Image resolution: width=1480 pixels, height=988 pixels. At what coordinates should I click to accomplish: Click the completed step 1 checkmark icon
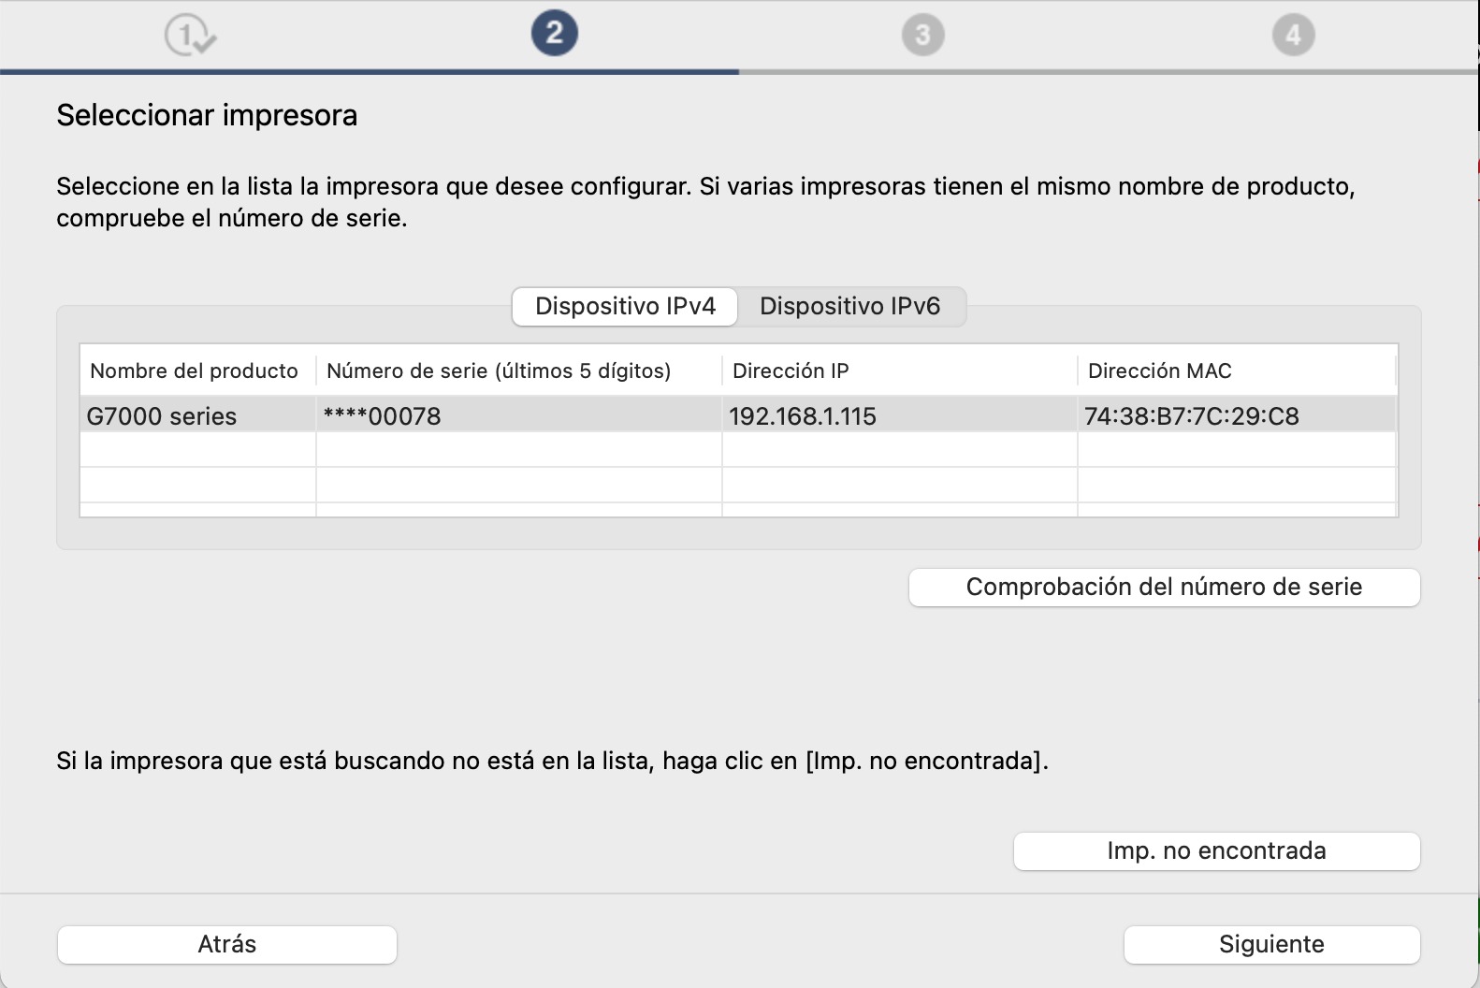[190, 36]
